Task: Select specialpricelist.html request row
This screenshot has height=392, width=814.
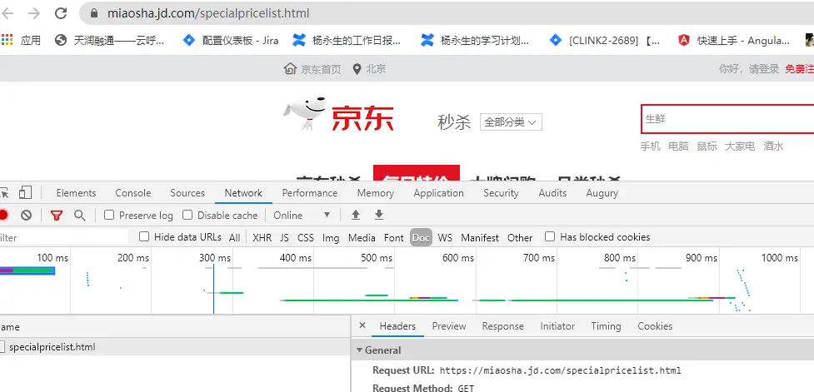Action: 176,347
